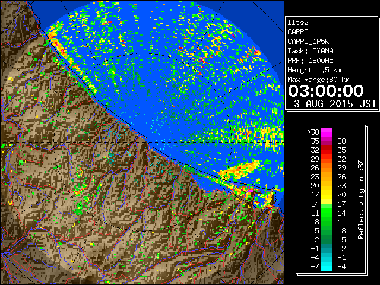Click the '-4' label in the legend's right column

click(x=341, y=266)
